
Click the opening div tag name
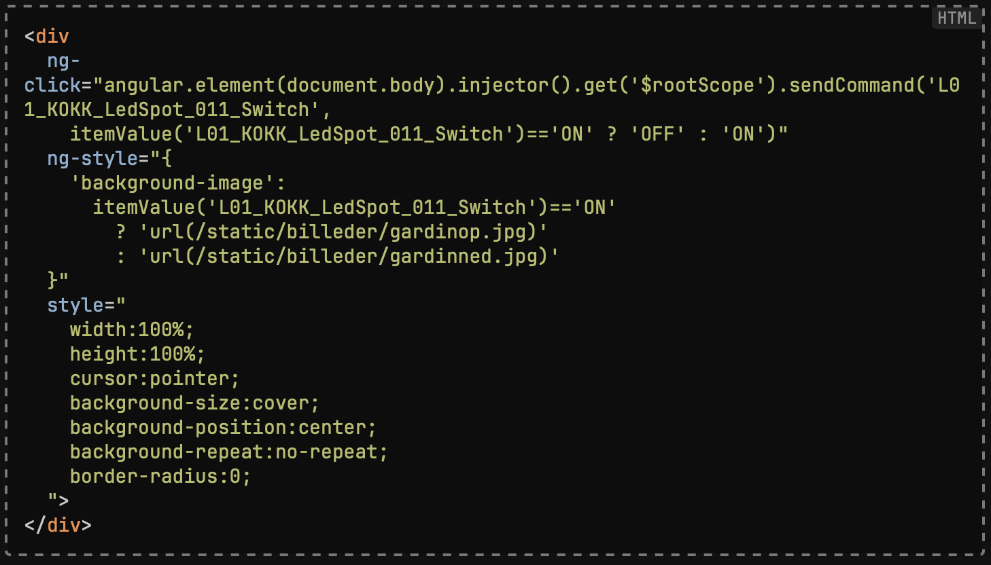tap(52, 37)
